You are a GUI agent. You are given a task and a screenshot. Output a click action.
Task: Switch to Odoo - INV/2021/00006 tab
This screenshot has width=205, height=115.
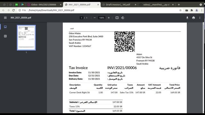(44, 4)
